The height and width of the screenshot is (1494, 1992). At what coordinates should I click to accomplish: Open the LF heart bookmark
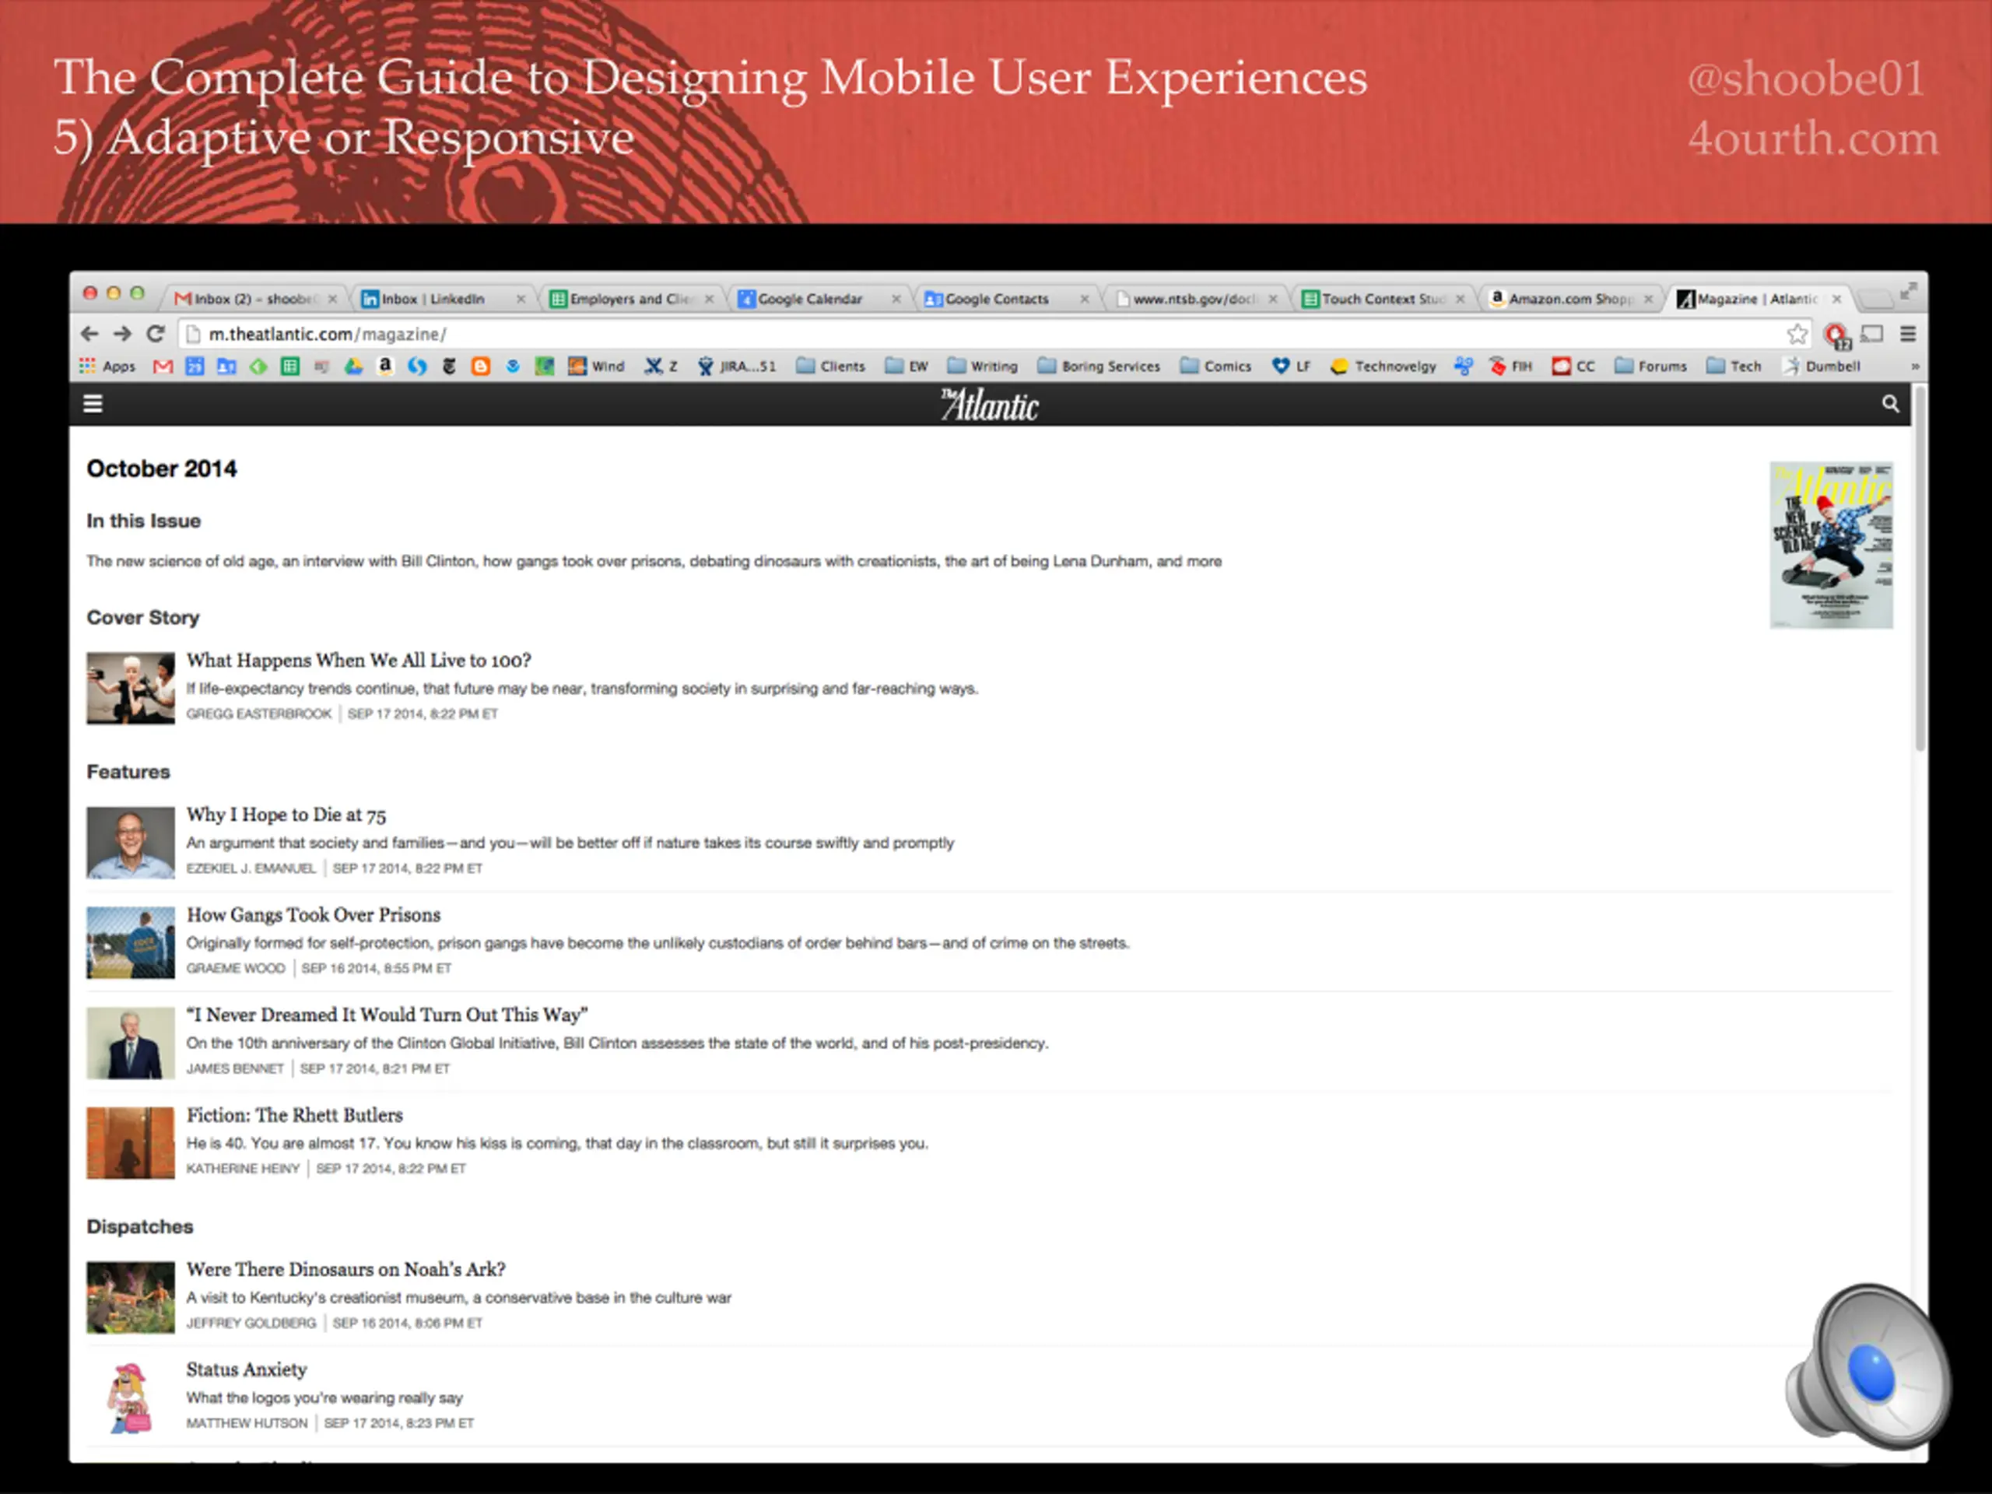[x=1292, y=366]
